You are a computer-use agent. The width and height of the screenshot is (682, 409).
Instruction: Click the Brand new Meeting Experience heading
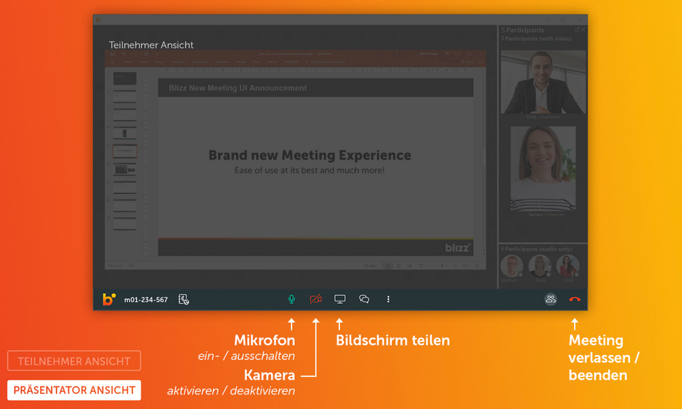click(x=310, y=155)
